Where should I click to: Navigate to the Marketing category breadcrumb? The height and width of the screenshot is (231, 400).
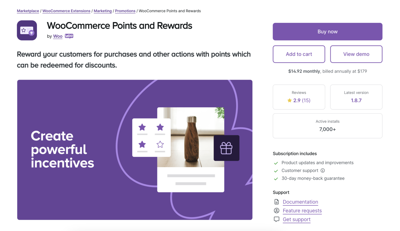point(103,11)
